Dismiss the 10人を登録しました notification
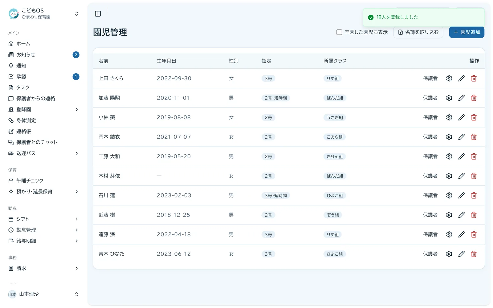This screenshot has height=308, width=493. (424, 17)
